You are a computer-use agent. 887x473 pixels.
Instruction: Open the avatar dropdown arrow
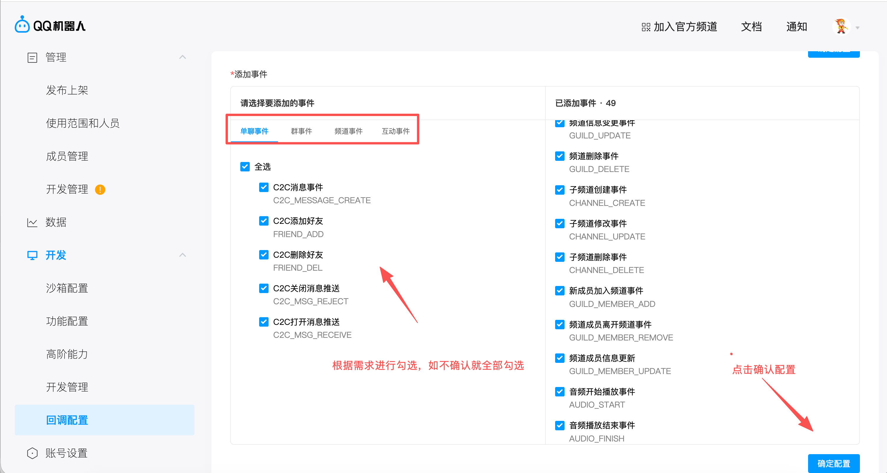[x=857, y=28]
